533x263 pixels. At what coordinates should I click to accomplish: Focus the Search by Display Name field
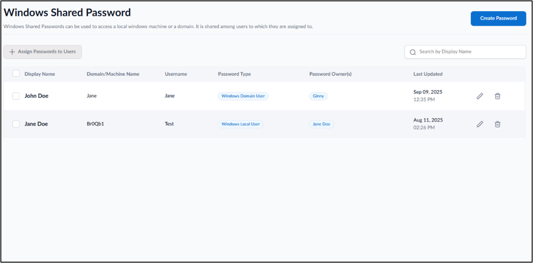[465, 52]
